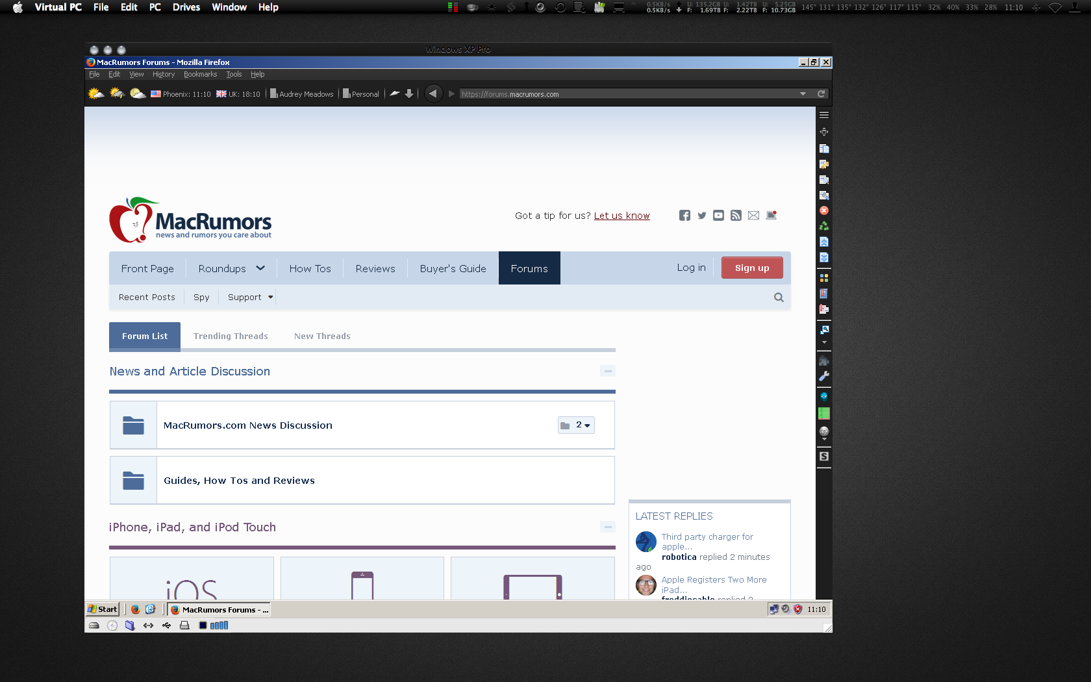This screenshot has height=682, width=1091.
Task: Click the Reviews nav link
Action: click(375, 268)
